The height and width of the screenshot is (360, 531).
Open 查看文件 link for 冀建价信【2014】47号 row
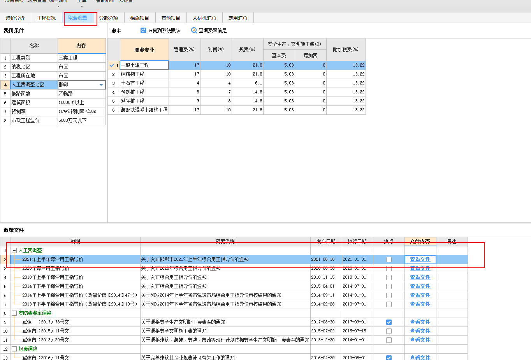point(420,295)
